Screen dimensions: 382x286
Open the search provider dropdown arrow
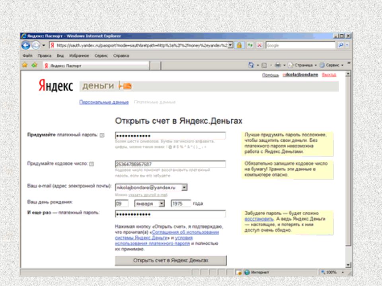(347, 45)
